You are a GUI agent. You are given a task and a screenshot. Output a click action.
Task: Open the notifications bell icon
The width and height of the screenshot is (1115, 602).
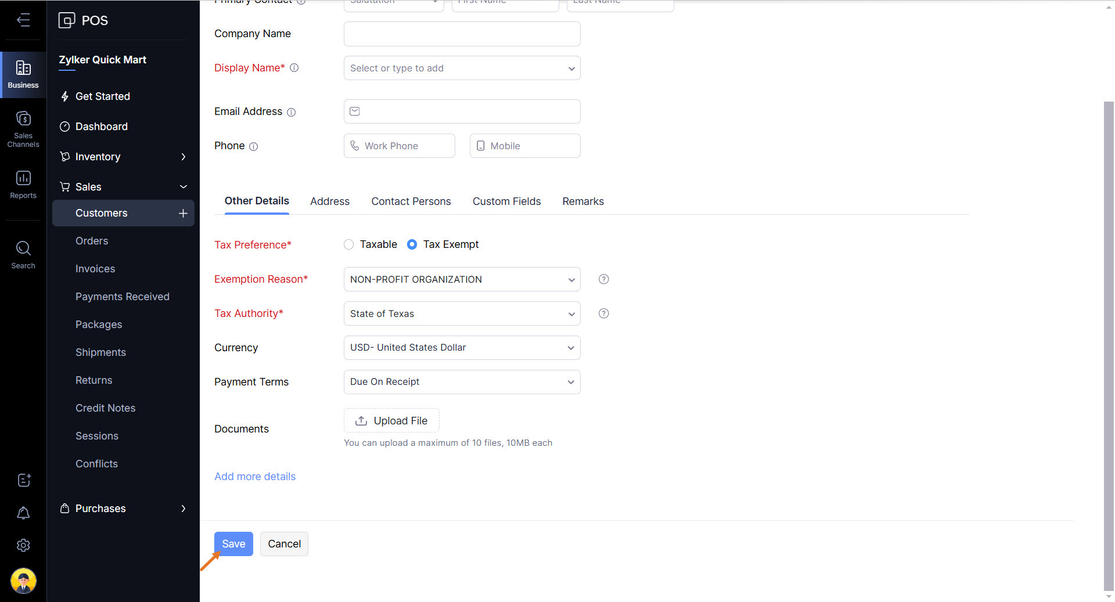click(x=23, y=513)
